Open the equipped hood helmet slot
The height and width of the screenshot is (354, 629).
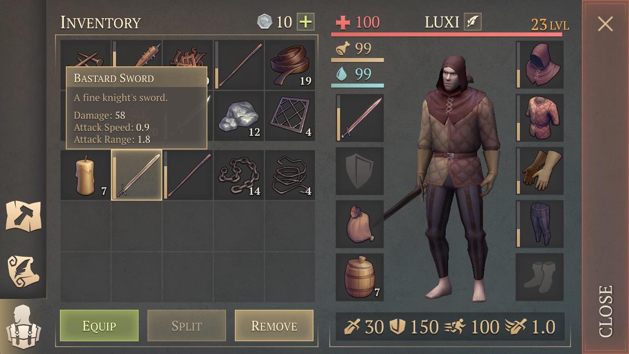[x=540, y=65]
